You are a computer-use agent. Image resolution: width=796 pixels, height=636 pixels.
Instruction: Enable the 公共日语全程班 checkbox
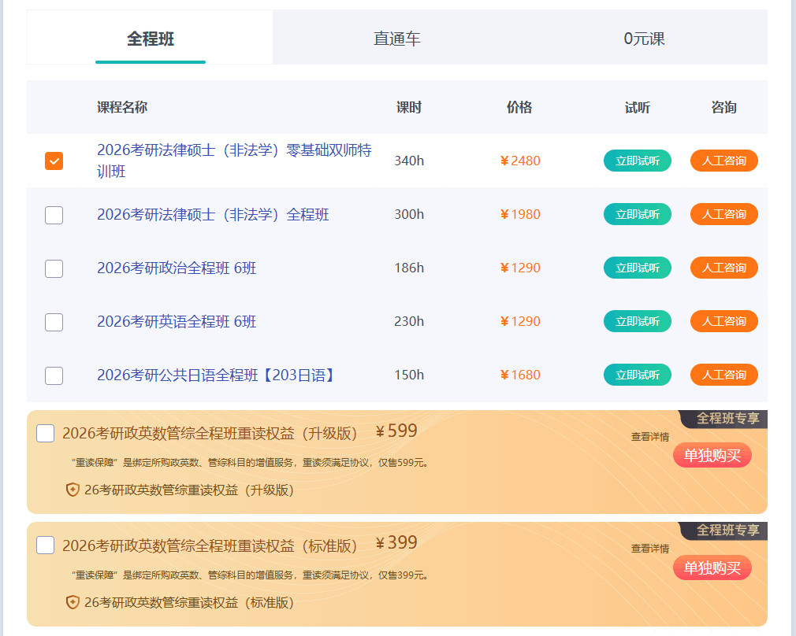point(54,375)
